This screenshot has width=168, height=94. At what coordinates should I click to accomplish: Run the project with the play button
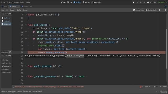(134, 2)
